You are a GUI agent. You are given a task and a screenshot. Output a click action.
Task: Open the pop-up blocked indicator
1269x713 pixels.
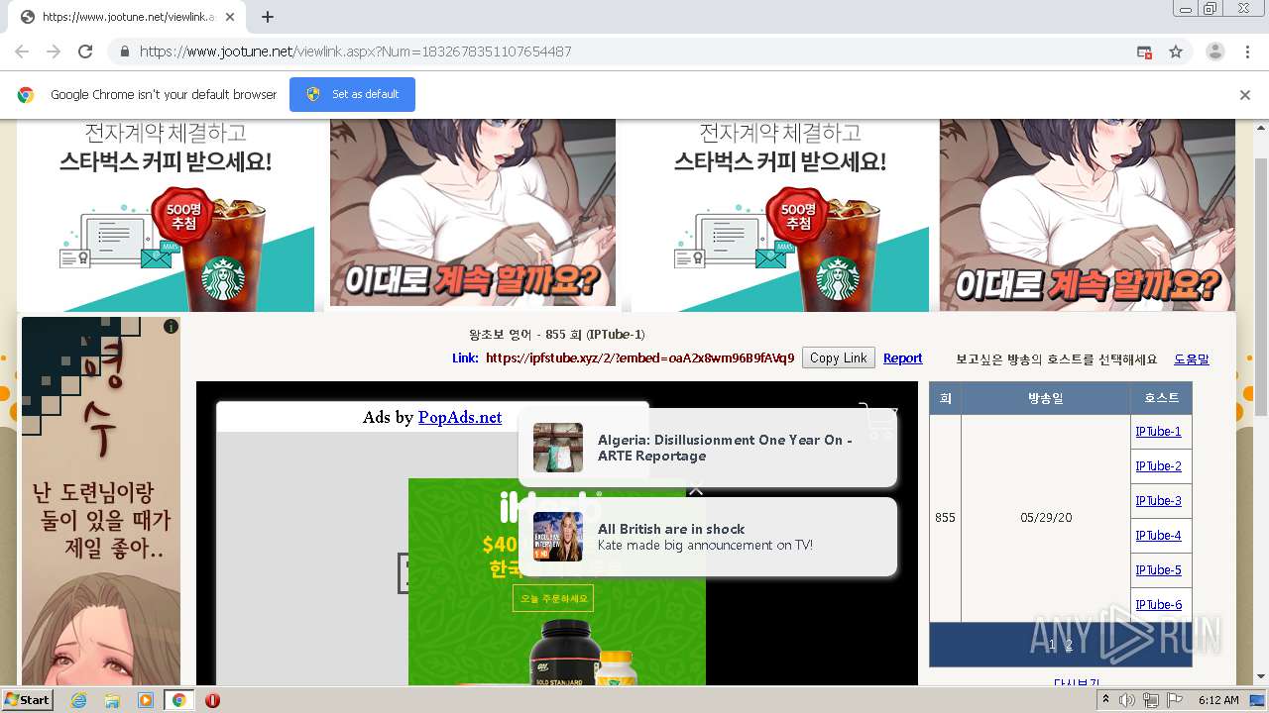pos(1144,51)
